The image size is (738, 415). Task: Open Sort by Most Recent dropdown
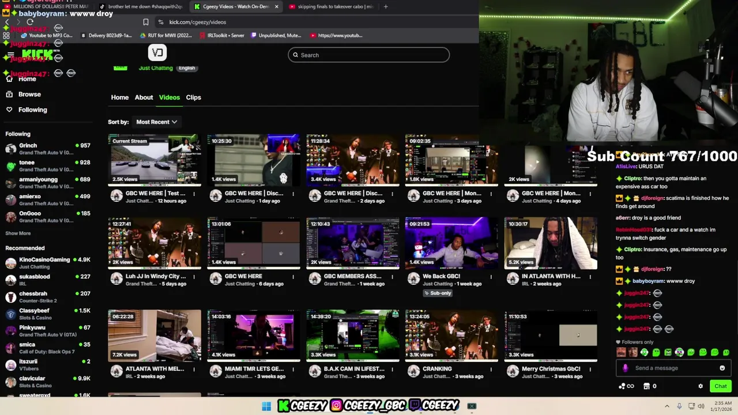(x=156, y=122)
